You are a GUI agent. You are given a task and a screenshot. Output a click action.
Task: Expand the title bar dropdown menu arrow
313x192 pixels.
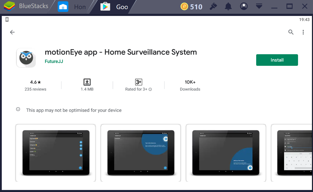click(259, 6)
